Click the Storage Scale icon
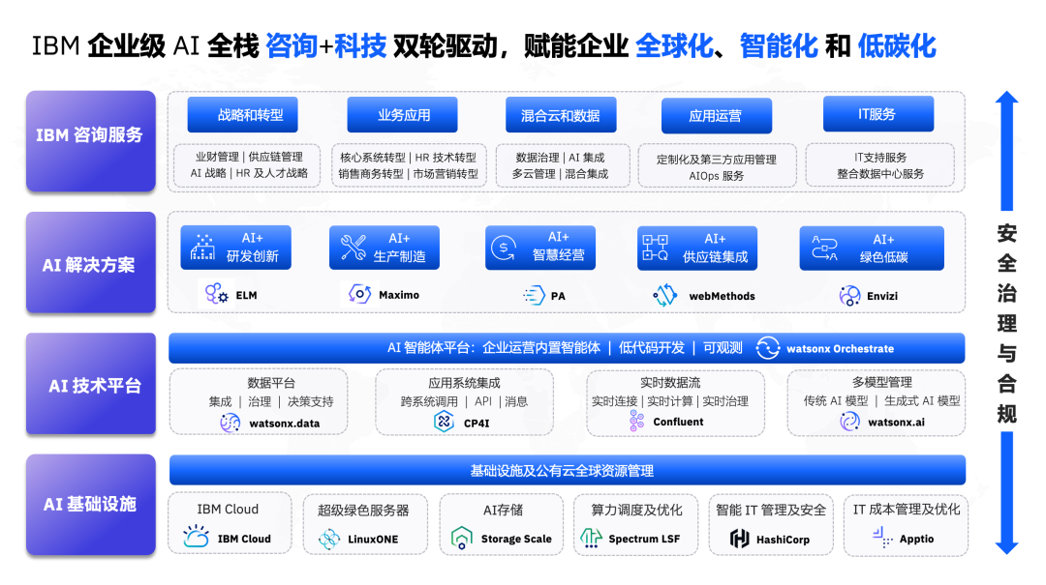This screenshot has width=1046, height=585. pos(462,538)
